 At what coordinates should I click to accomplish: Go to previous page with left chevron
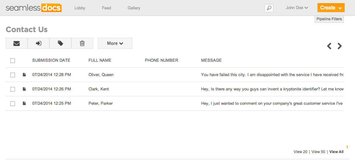click(329, 46)
